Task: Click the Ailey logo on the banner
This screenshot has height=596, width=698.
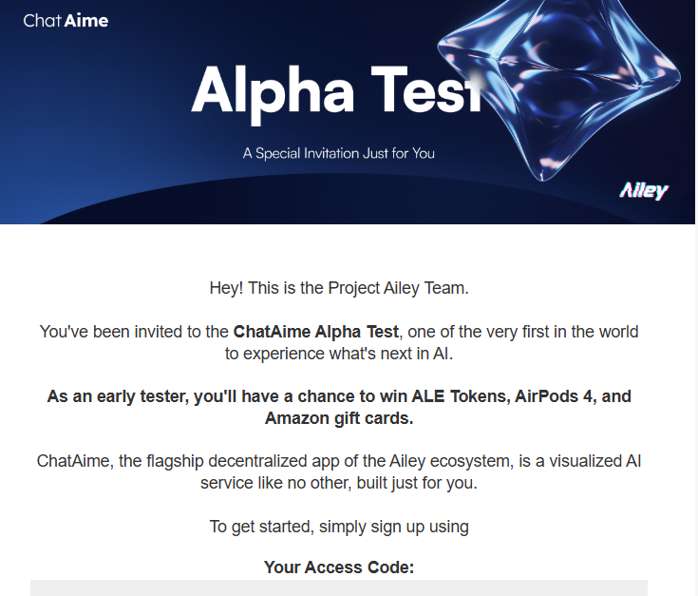Action: tap(644, 190)
